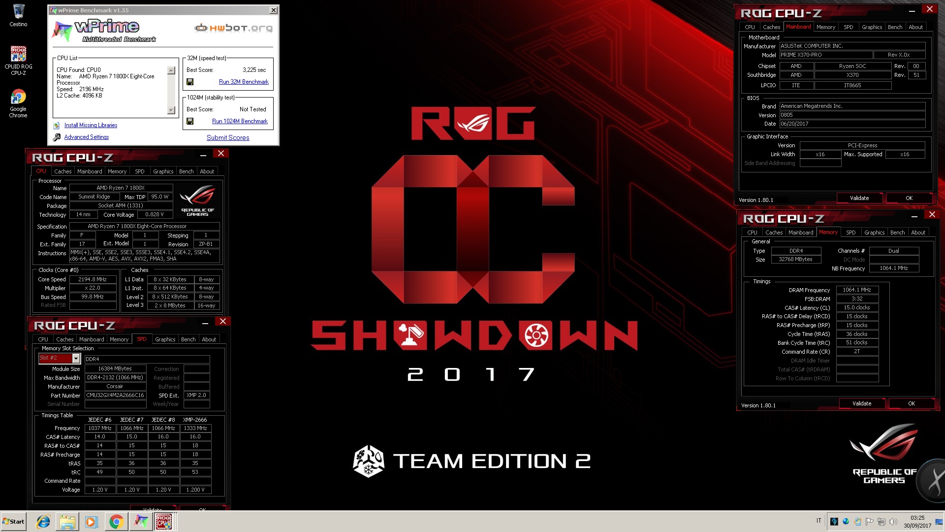
Task: Switch to Caches tab in the CPU tab window
Action: click(63, 171)
